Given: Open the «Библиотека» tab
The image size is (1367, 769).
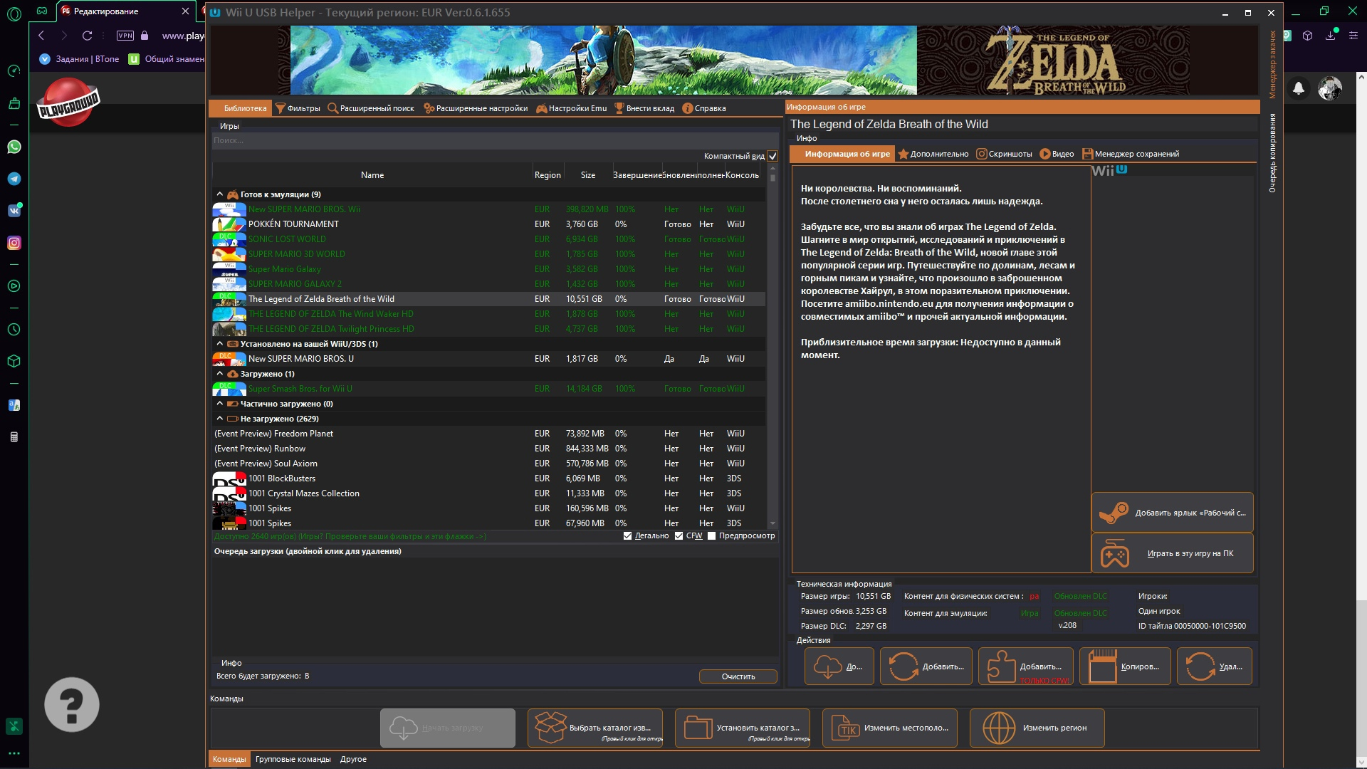Looking at the screenshot, I should click(x=240, y=108).
